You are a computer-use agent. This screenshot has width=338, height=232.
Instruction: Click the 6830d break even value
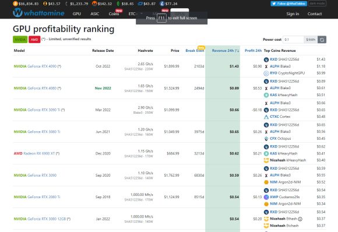pos(199,175)
